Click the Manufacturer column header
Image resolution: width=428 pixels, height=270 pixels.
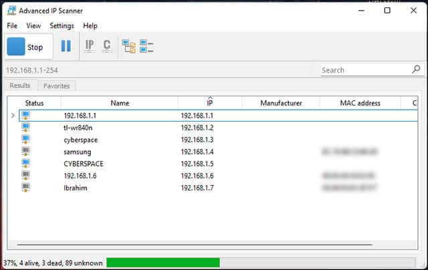(x=281, y=104)
